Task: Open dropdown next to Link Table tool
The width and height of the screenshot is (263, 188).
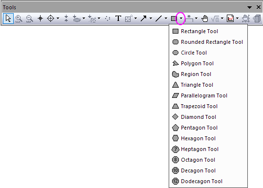Action: point(136,18)
